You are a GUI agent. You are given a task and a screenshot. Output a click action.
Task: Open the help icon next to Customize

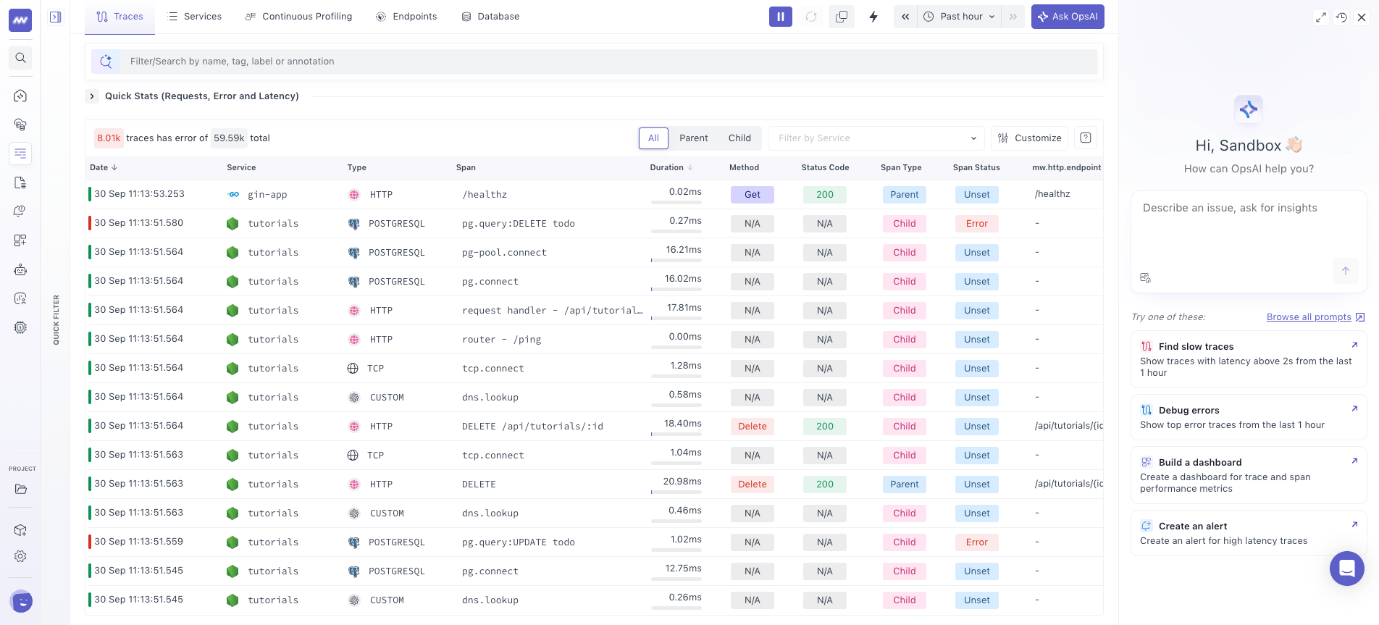click(1086, 138)
